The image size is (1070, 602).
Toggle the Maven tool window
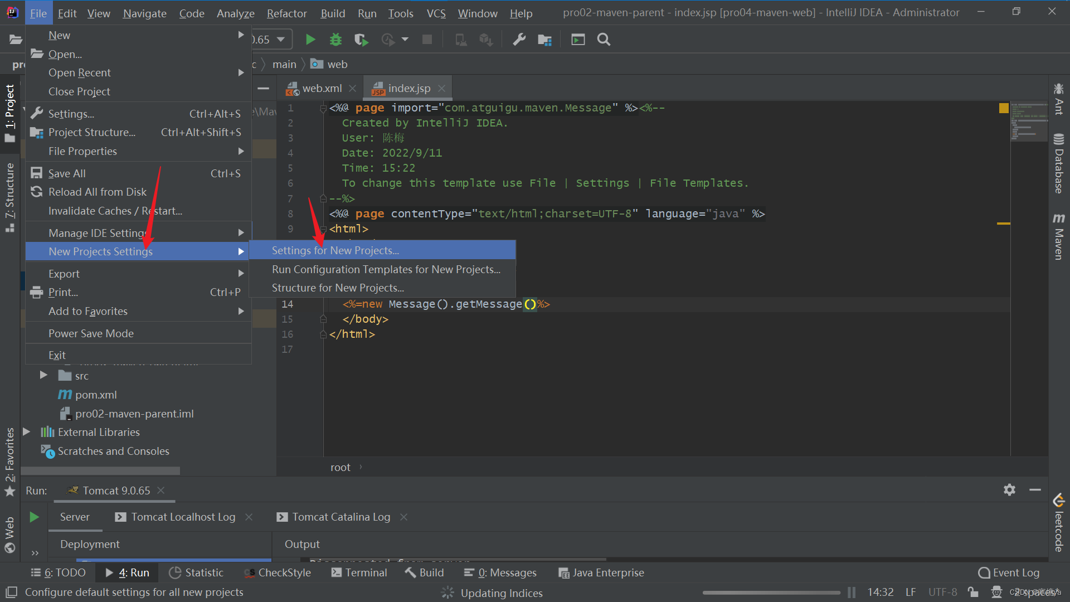tap(1058, 237)
